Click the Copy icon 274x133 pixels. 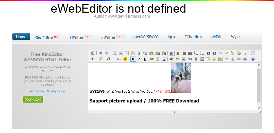145,53
